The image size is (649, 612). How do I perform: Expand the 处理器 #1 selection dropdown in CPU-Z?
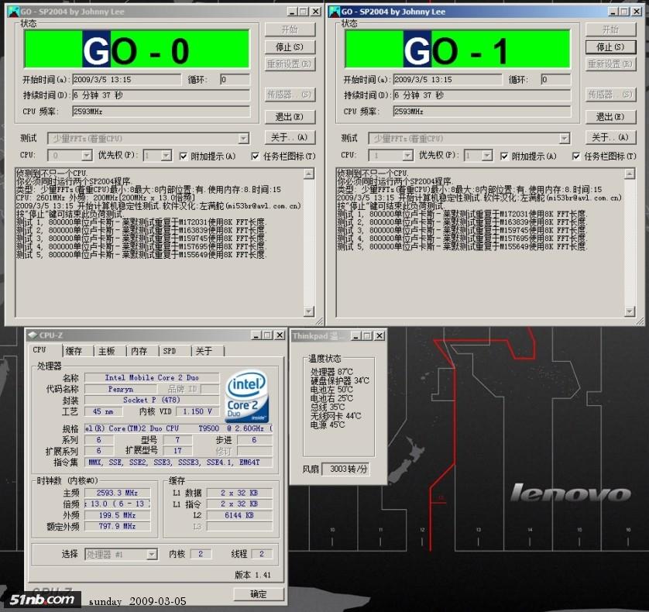(x=152, y=555)
